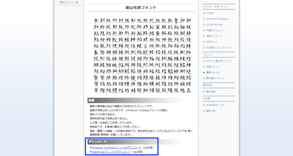Open 無料フォント一覧 in left navigation

[x=69, y=2]
